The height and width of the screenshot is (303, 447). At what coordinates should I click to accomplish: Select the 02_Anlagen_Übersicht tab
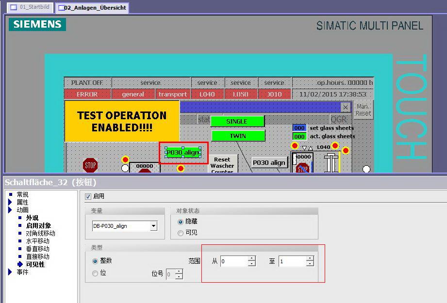pyautogui.click(x=92, y=8)
